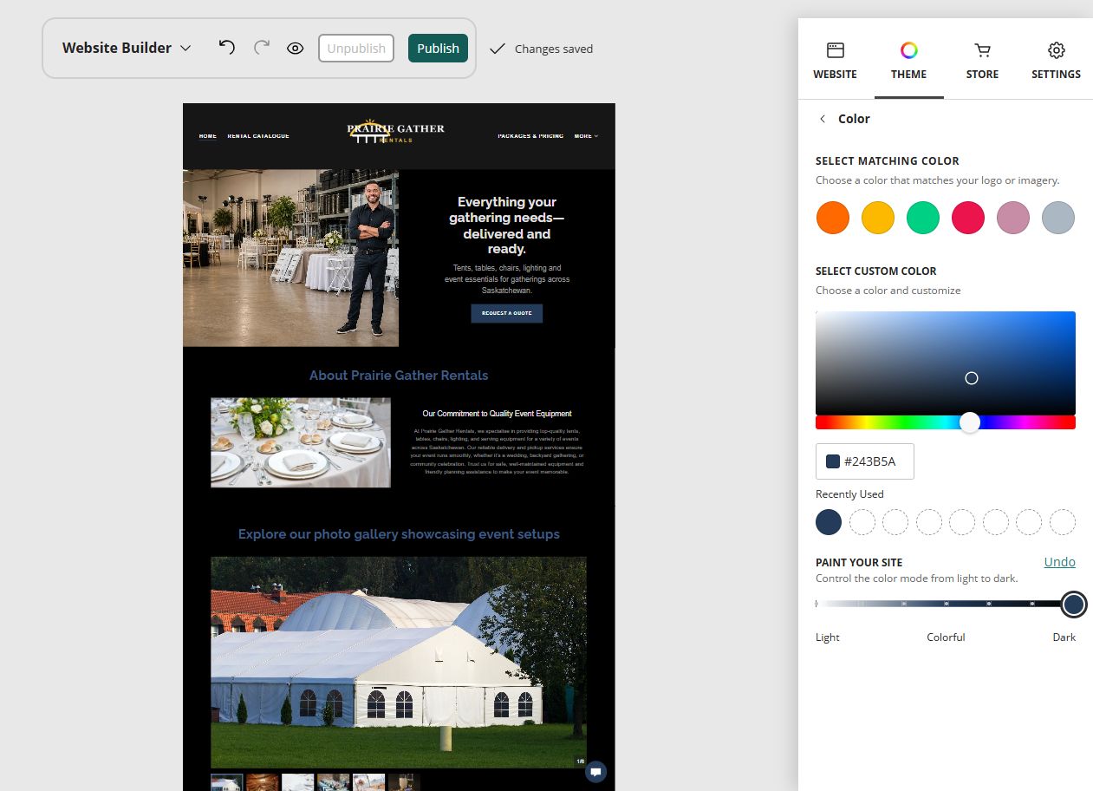The image size is (1093, 791).
Task: Select the crimson red matching color
Action: [x=968, y=218]
